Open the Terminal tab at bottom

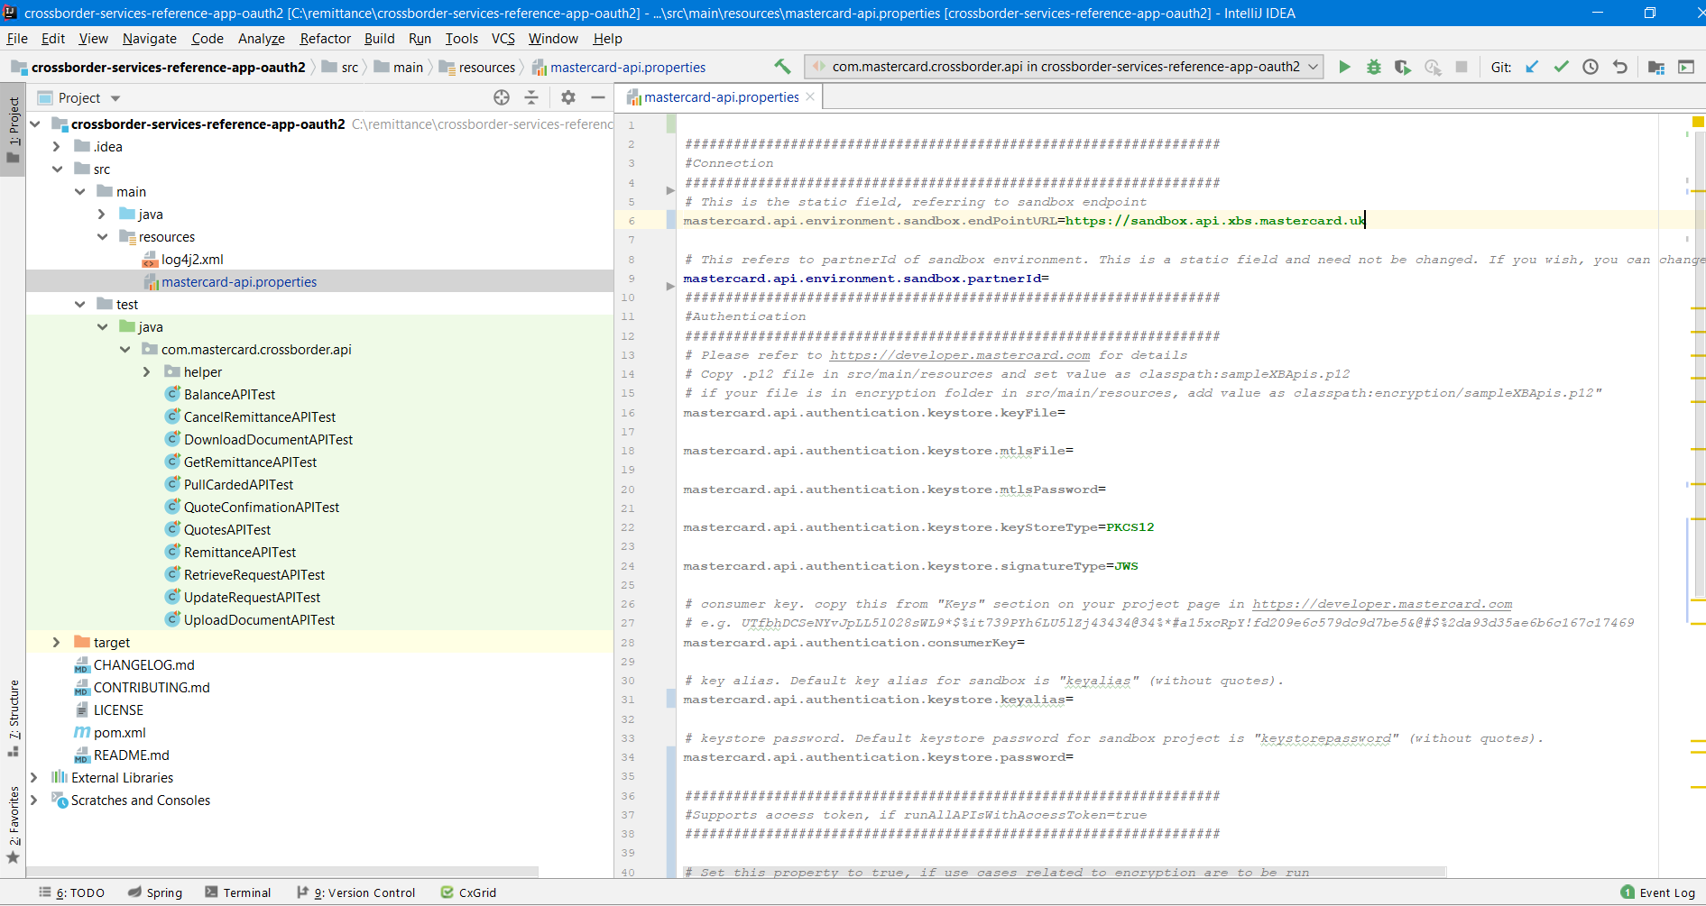(238, 892)
